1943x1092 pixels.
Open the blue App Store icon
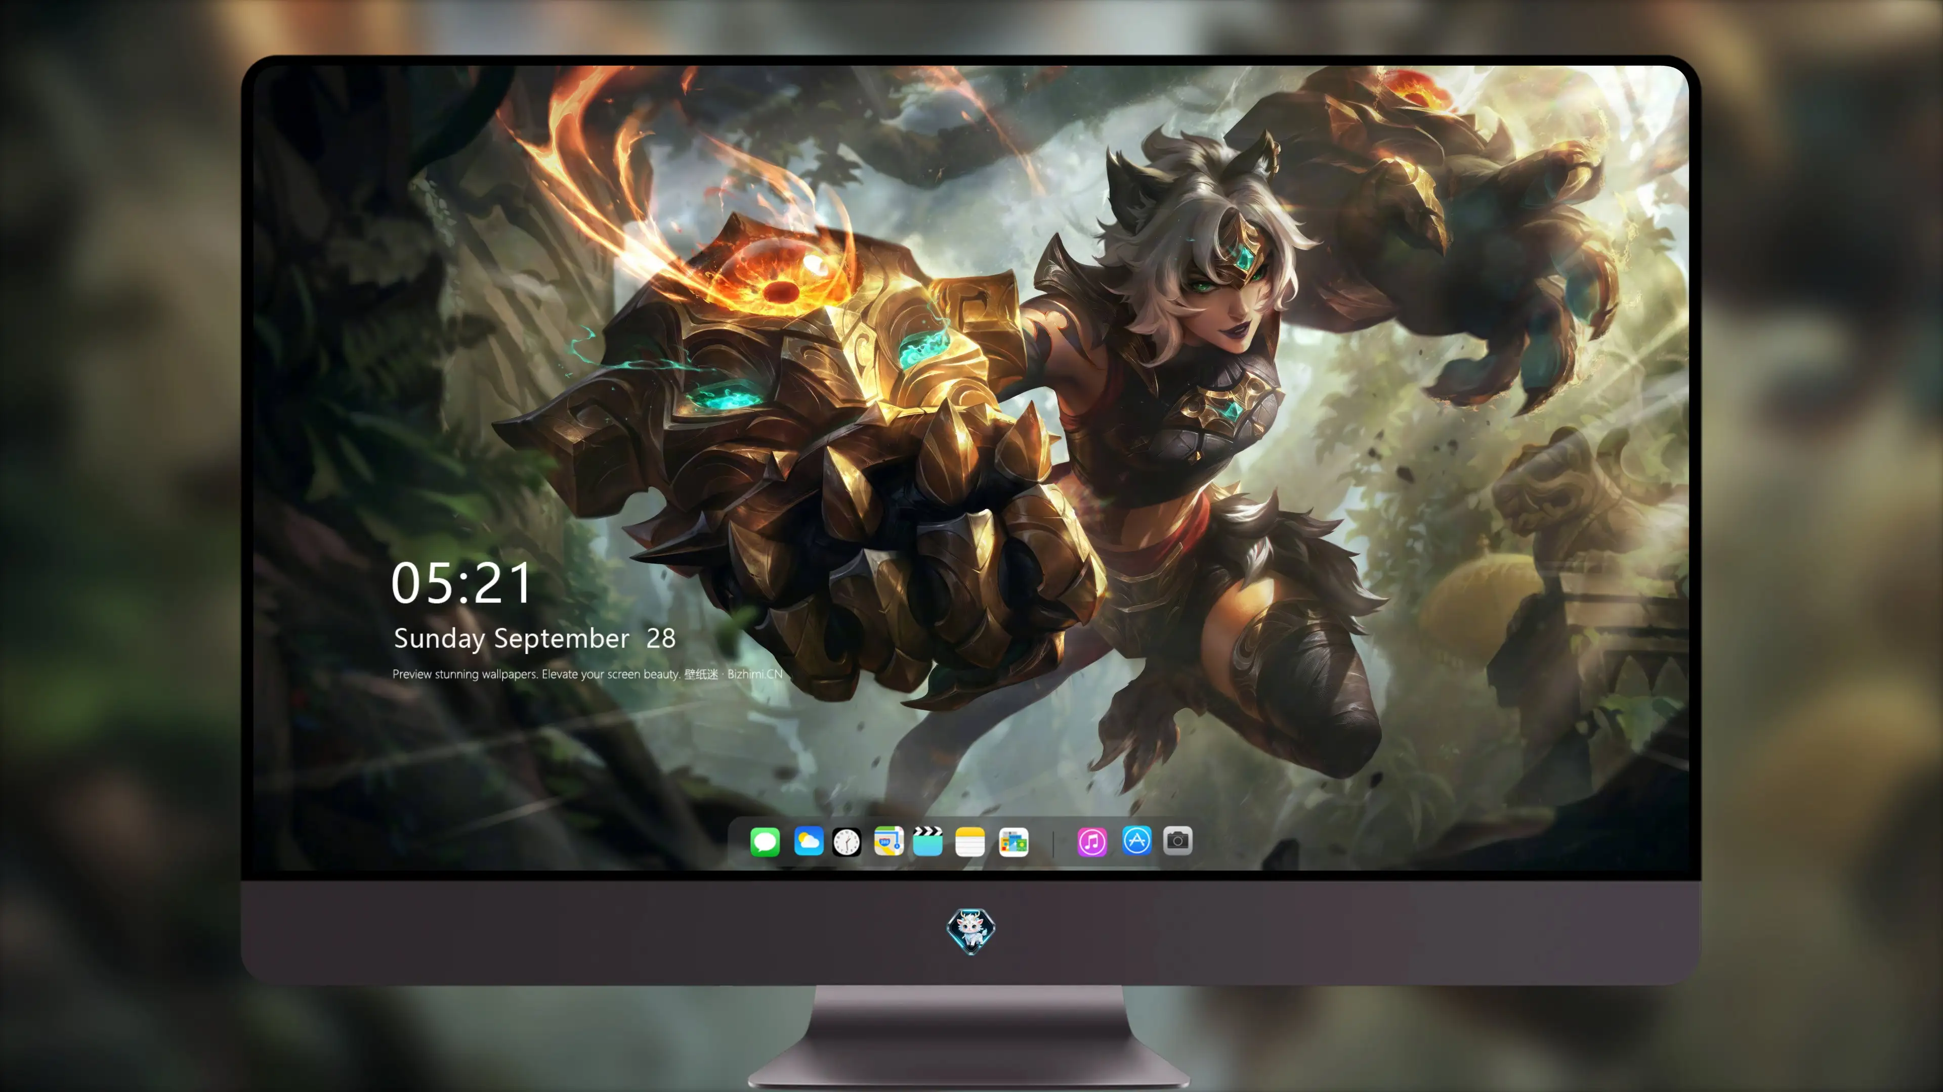(1136, 840)
